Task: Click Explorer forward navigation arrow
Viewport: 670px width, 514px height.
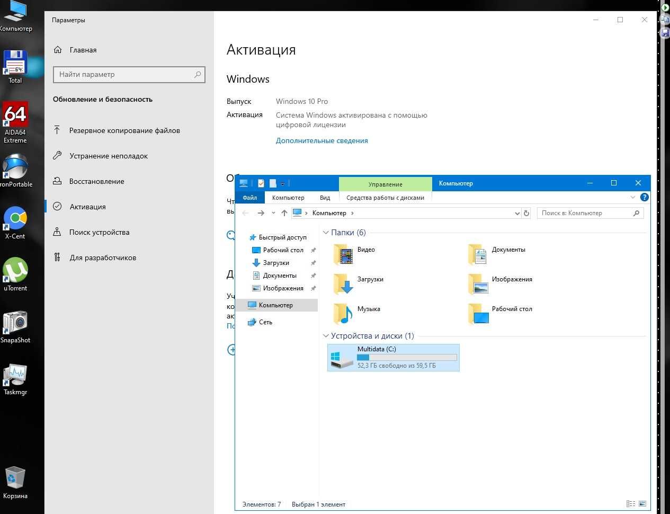Action: click(x=261, y=213)
